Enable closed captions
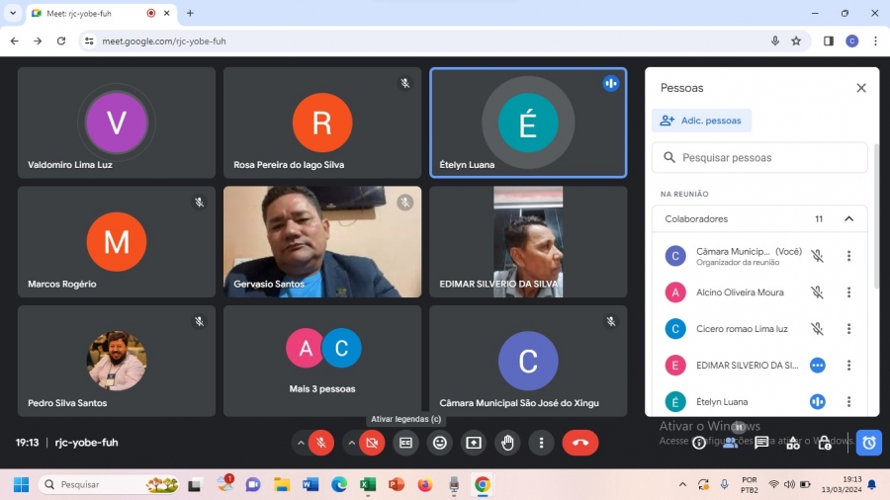Screen dimensions: 890x500 pyautogui.click(x=405, y=443)
